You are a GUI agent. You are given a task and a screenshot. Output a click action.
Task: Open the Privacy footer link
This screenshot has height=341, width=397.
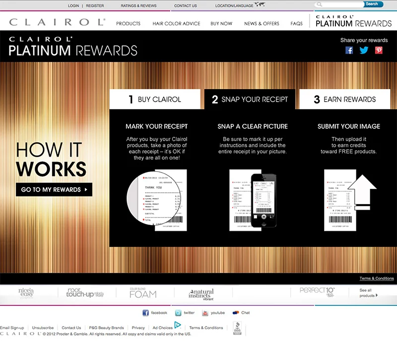tap(138, 328)
